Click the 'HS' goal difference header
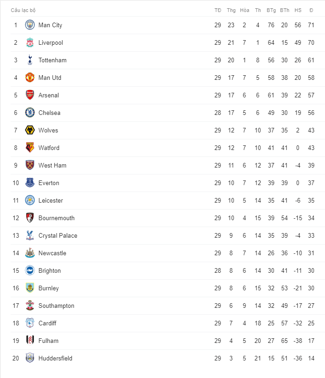This screenshot has width=325, height=378. [x=298, y=10]
